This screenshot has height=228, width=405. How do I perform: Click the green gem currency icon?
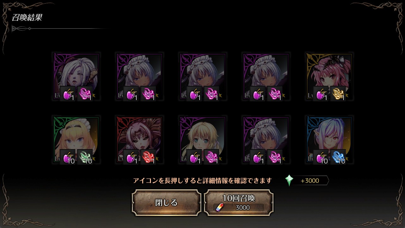point(289,180)
